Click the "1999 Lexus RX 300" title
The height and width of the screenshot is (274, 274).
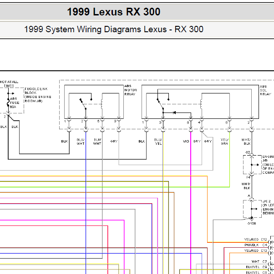point(114,12)
